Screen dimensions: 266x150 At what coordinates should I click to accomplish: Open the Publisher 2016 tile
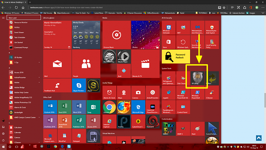(79, 122)
